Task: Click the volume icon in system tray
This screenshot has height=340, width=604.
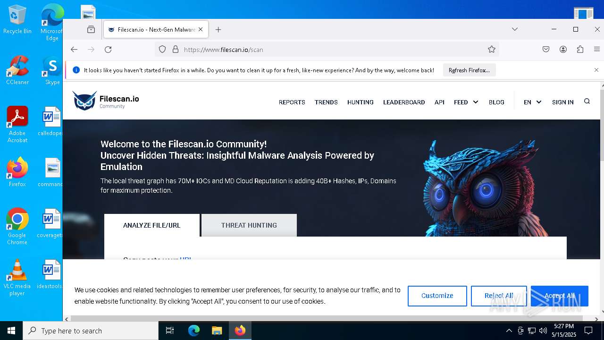Action: (543, 331)
